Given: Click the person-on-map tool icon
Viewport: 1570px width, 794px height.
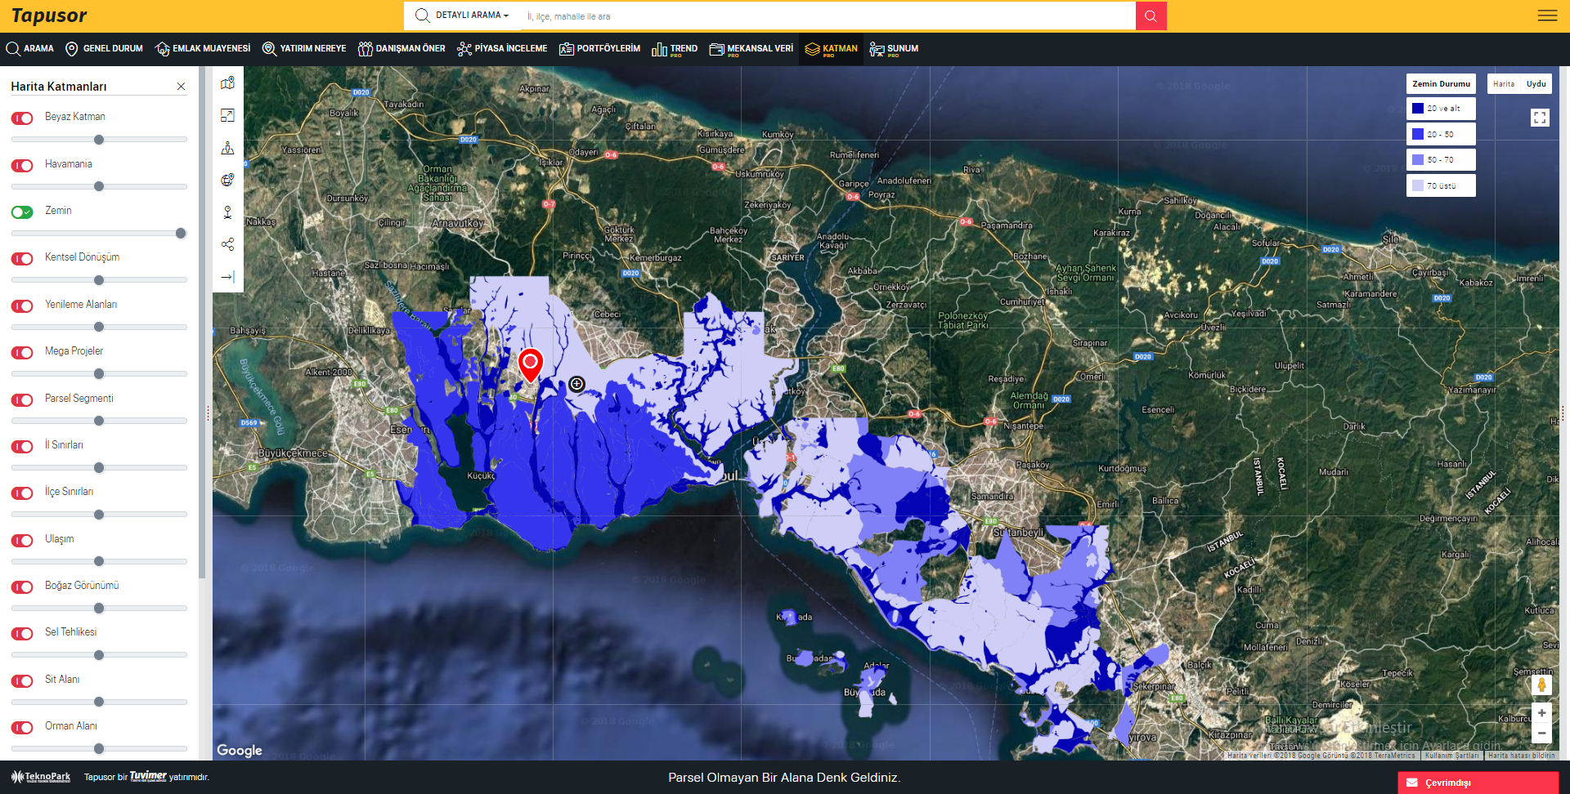Looking at the screenshot, I should [228, 148].
